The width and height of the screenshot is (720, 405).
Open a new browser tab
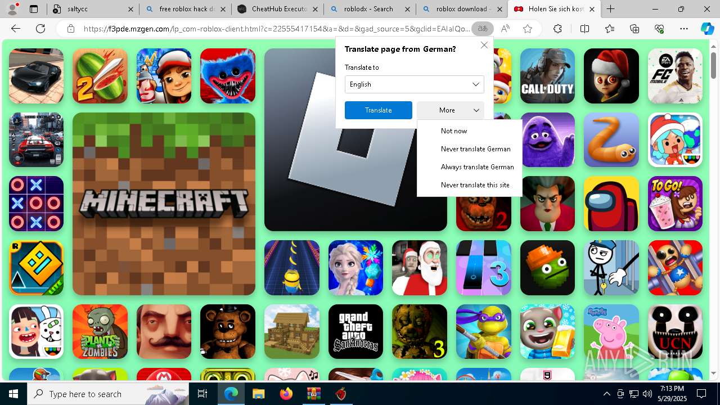pos(610,9)
